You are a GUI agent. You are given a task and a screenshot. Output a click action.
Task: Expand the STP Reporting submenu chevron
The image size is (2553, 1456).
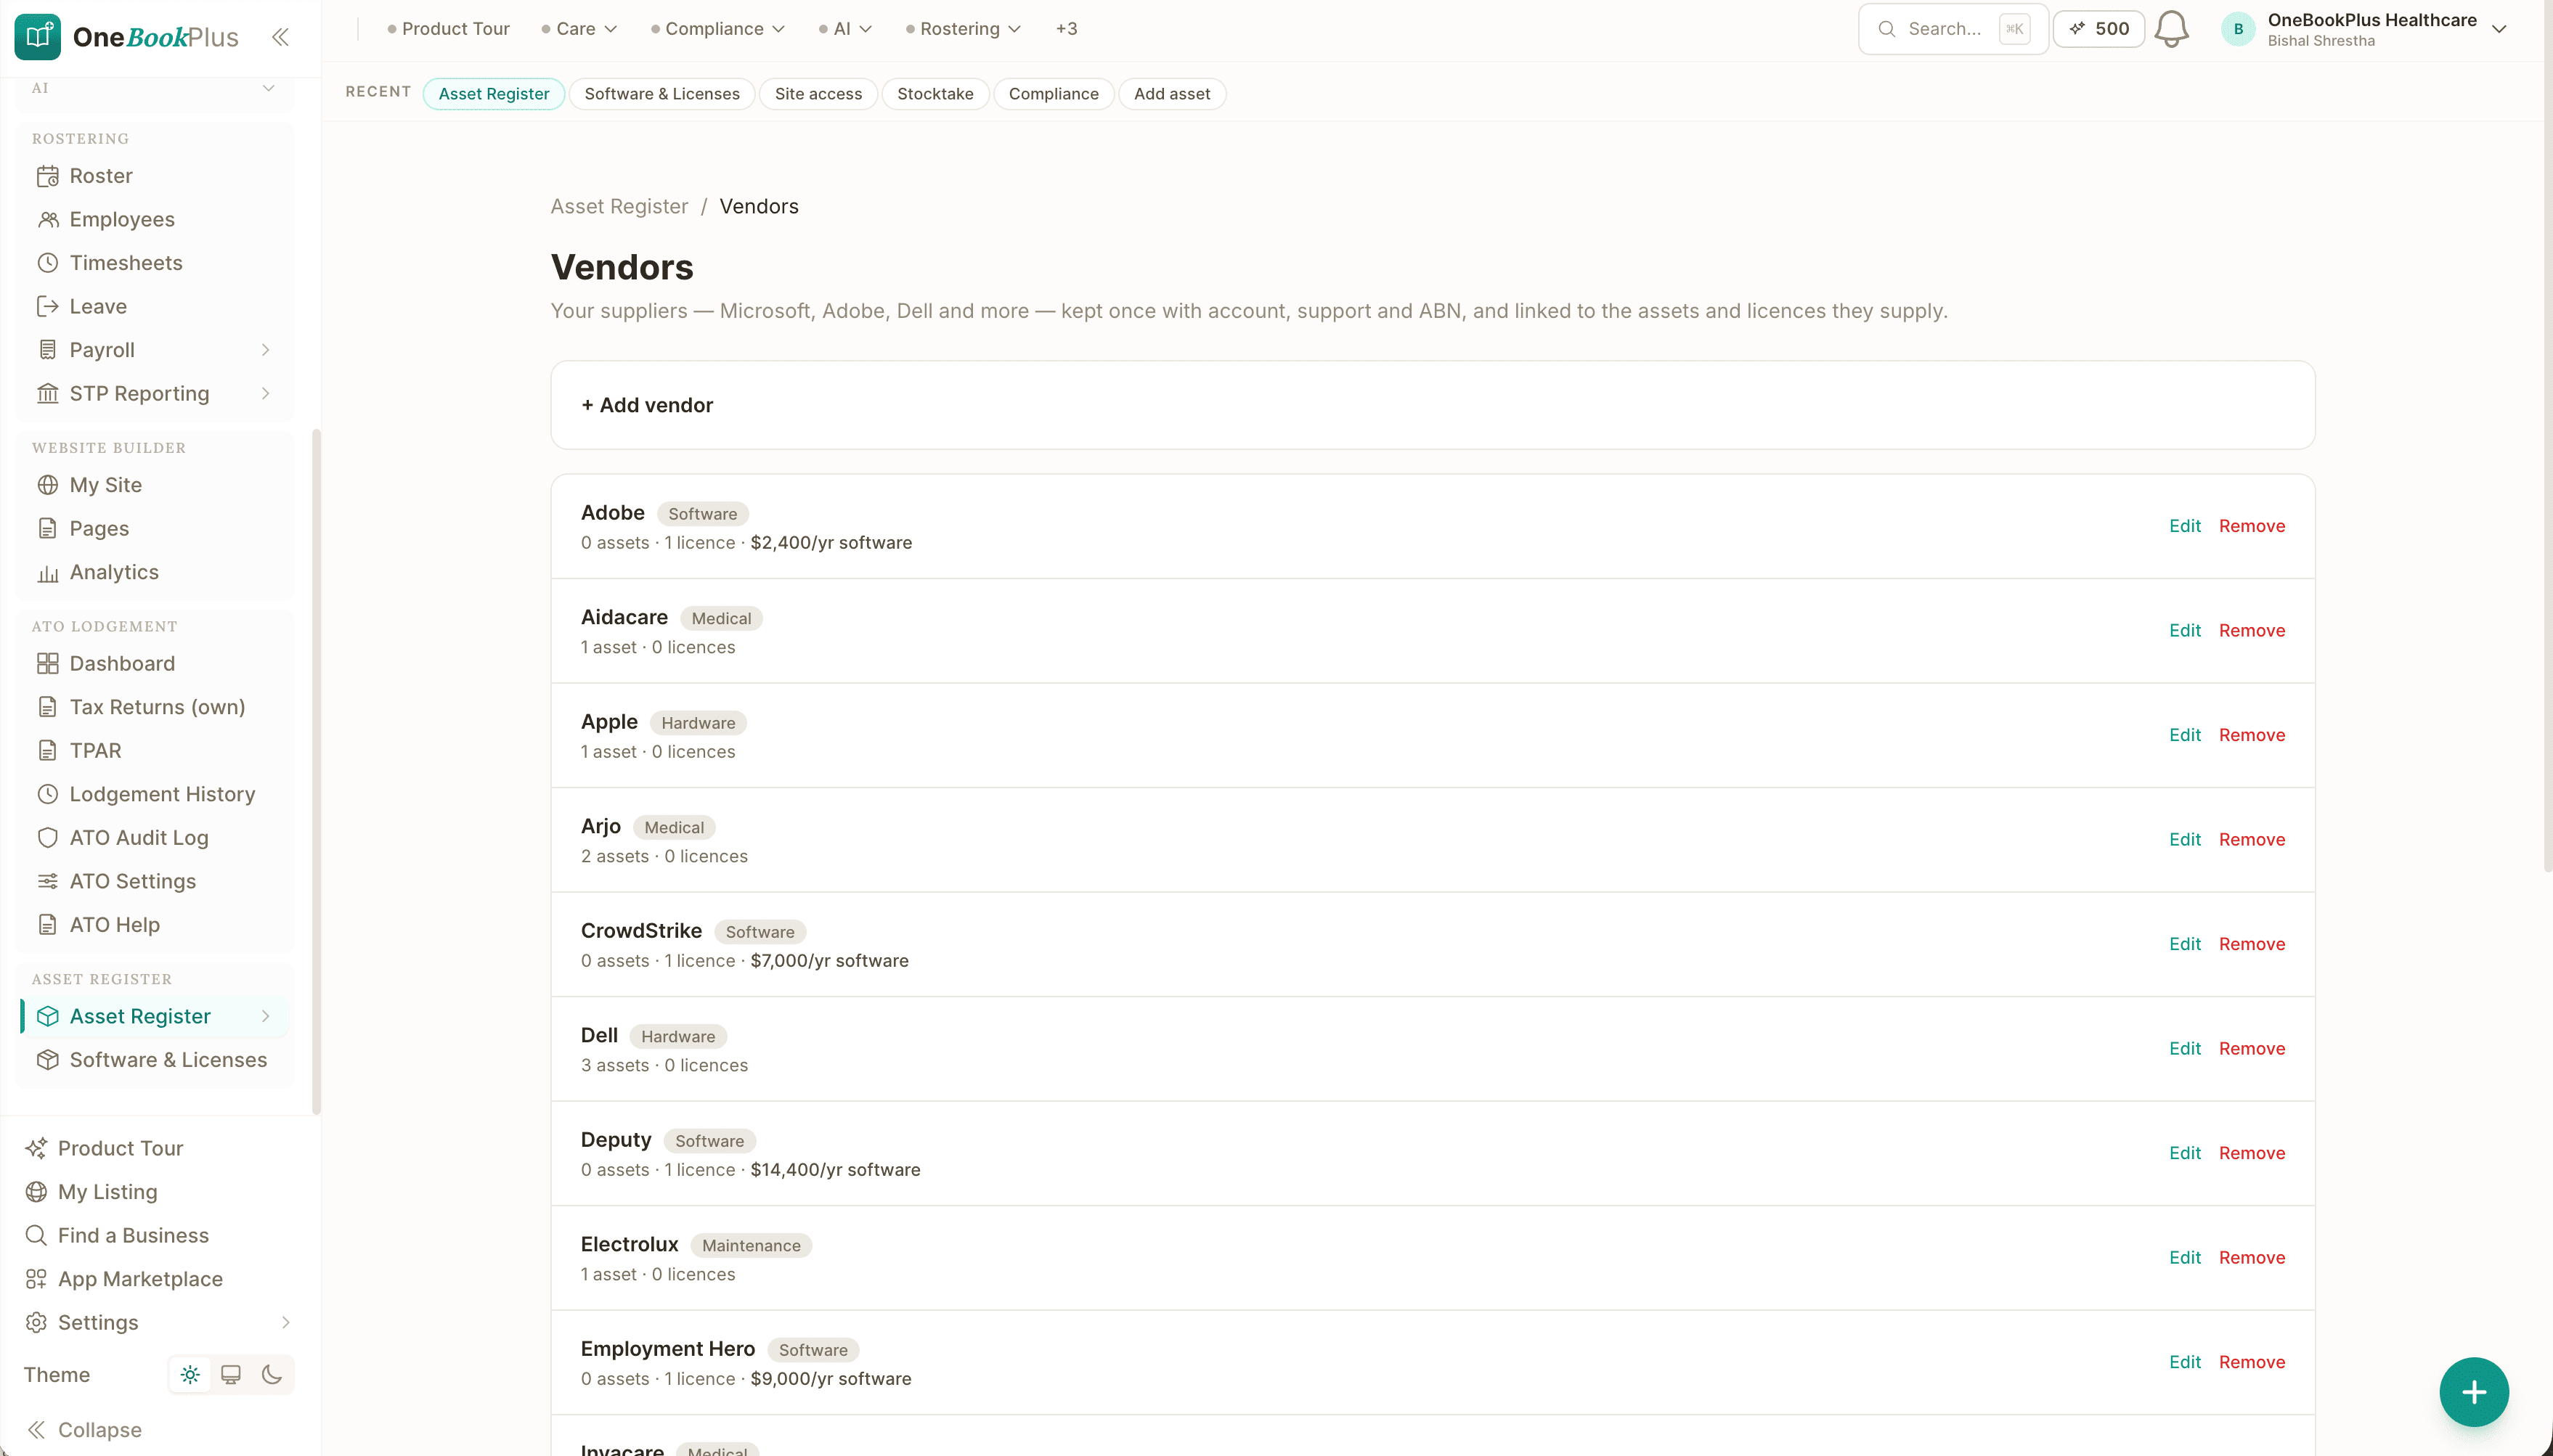pos(265,393)
